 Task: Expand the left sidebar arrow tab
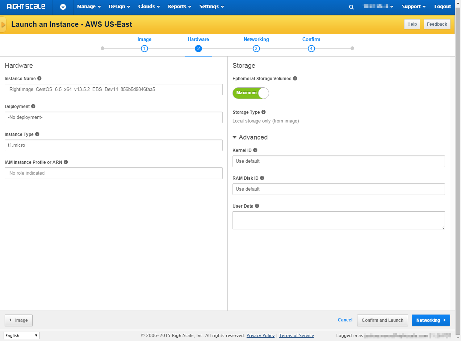3,25
